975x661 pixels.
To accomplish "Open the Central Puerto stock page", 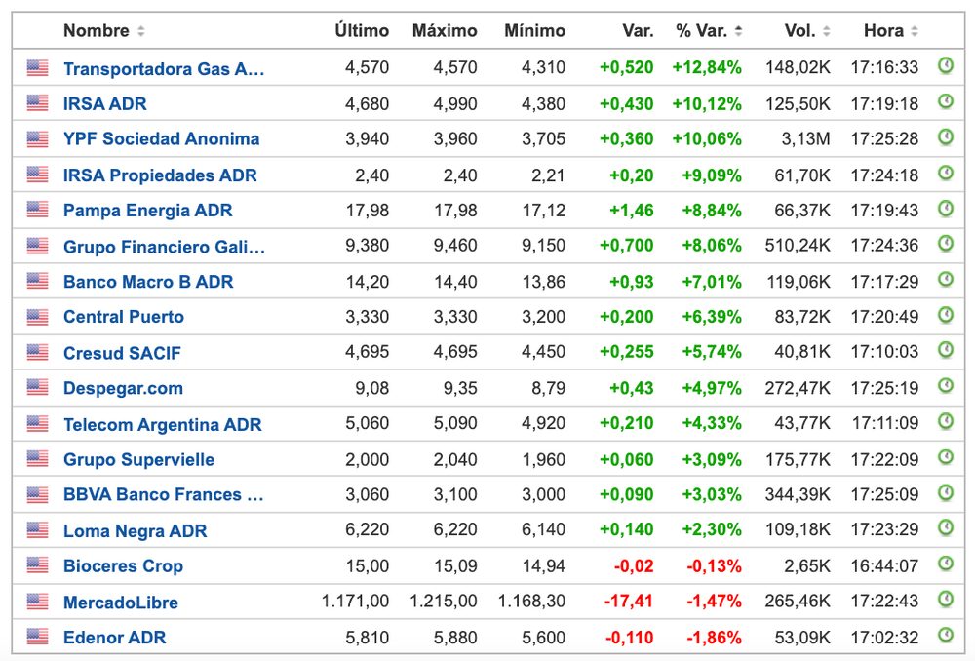I will coord(123,317).
